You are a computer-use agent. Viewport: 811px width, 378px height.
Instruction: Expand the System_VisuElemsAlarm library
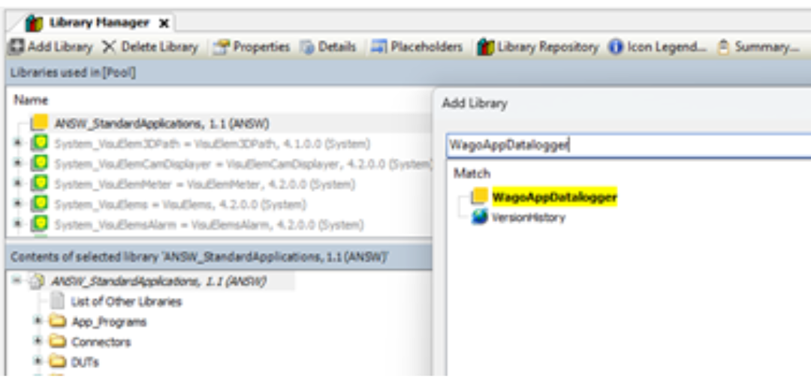(x=19, y=224)
